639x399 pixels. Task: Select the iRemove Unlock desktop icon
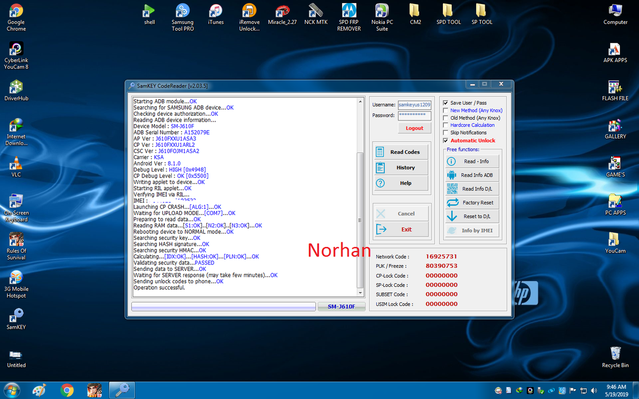click(249, 17)
